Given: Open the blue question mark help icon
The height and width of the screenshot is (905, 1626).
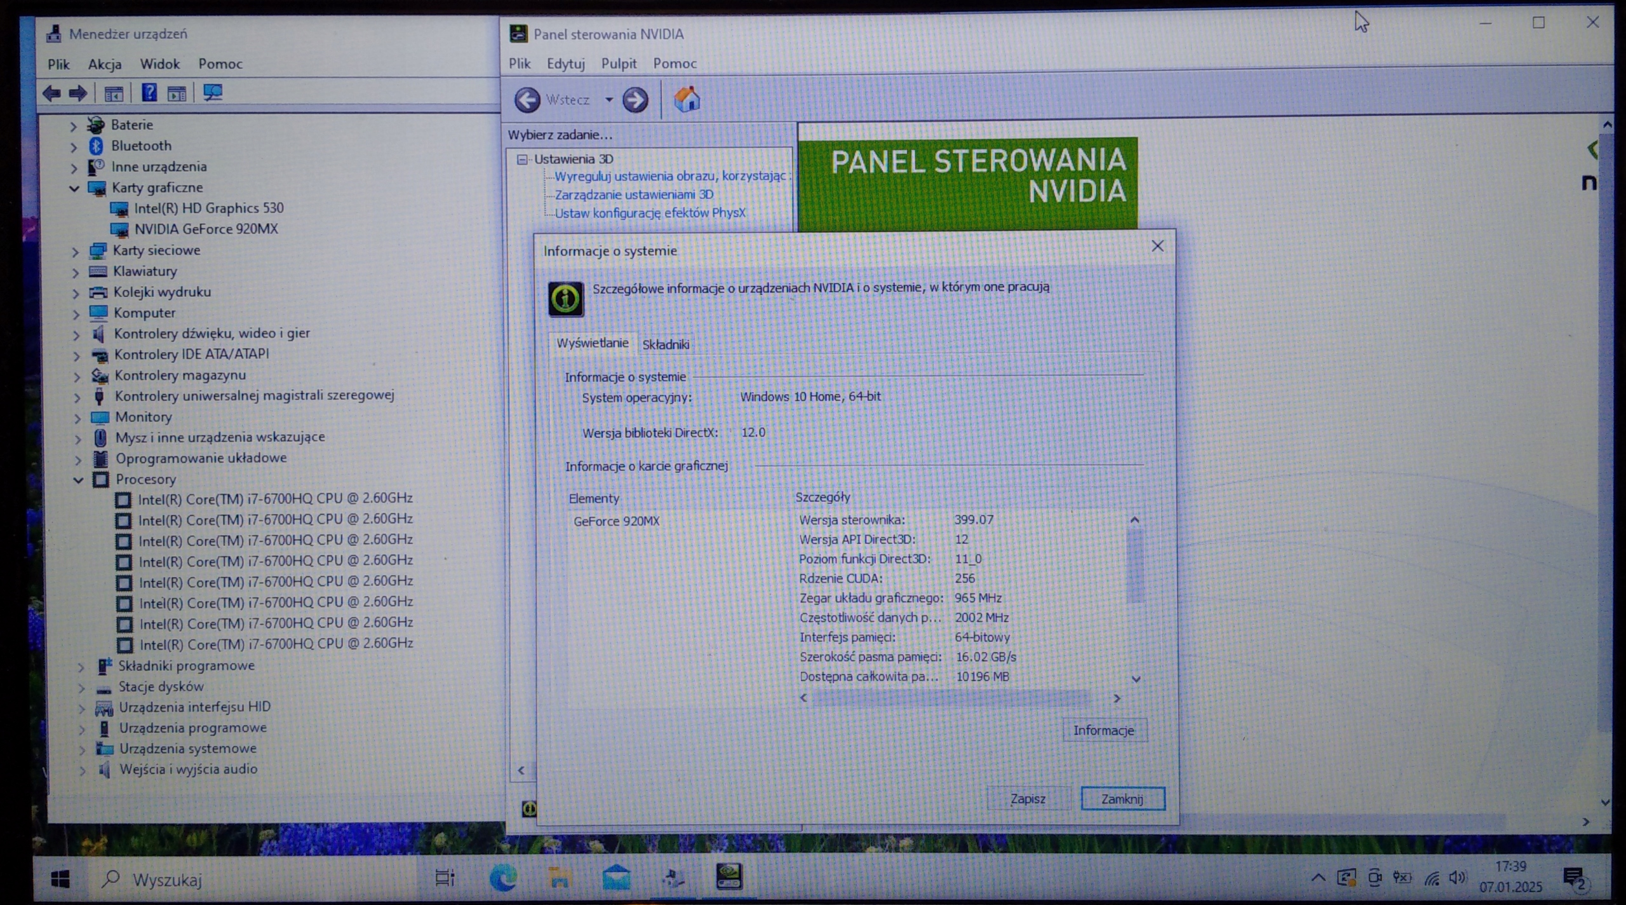Looking at the screenshot, I should point(149,93).
